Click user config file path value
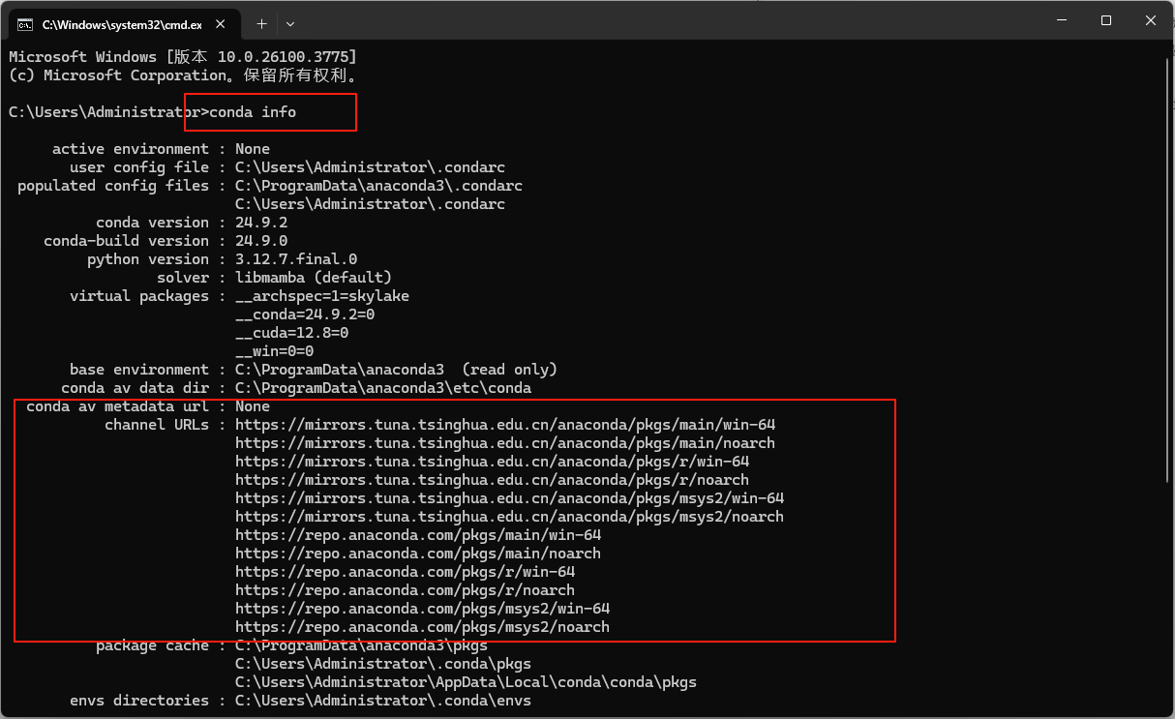This screenshot has width=1175, height=719. (x=370, y=167)
